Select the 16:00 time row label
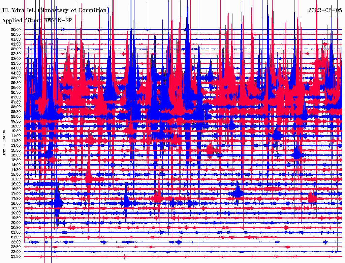 [16, 184]
